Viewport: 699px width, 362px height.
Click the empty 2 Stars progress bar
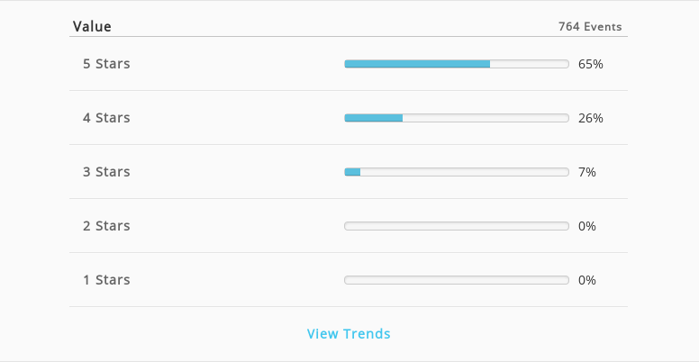(457, 226)
